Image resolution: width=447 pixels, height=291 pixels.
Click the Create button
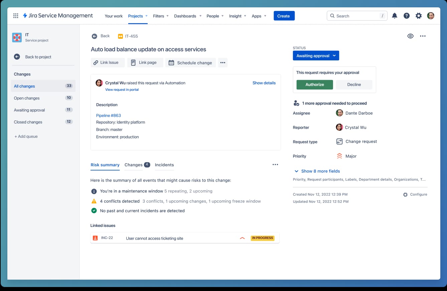(x=284, y=16)
